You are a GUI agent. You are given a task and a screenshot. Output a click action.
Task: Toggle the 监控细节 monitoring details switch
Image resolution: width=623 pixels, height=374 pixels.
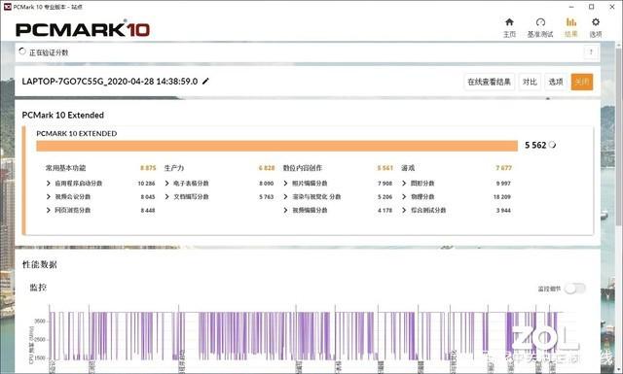575,289
